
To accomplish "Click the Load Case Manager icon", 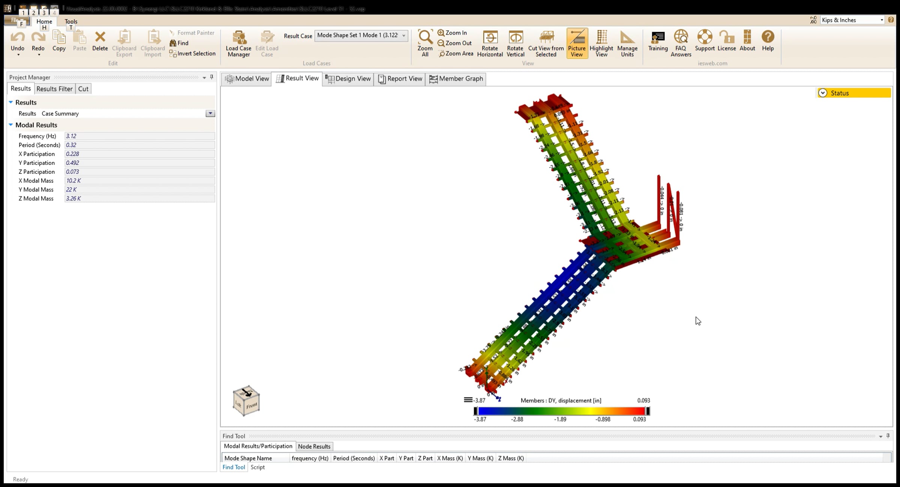I will [x=238, y=38].
